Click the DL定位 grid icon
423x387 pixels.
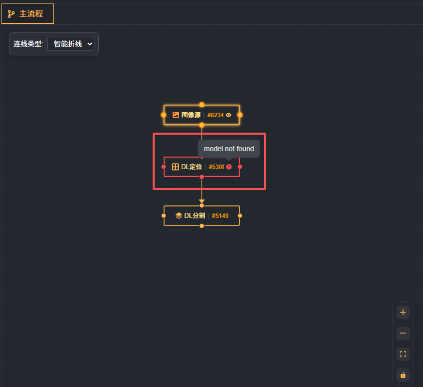tap(175, 167)
